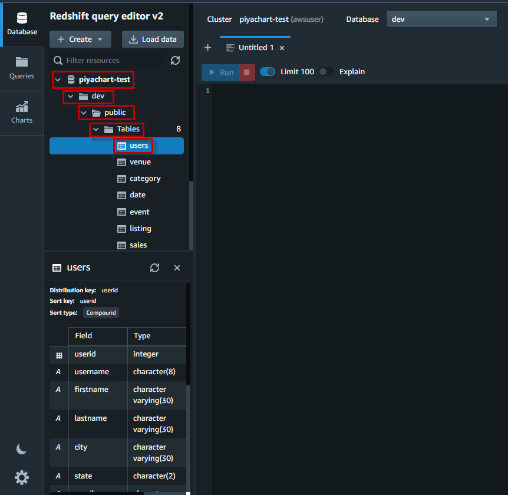Viewport: 508px width, 495px height.
Task: Open the dev database dropdown
Action: (441, 19)
